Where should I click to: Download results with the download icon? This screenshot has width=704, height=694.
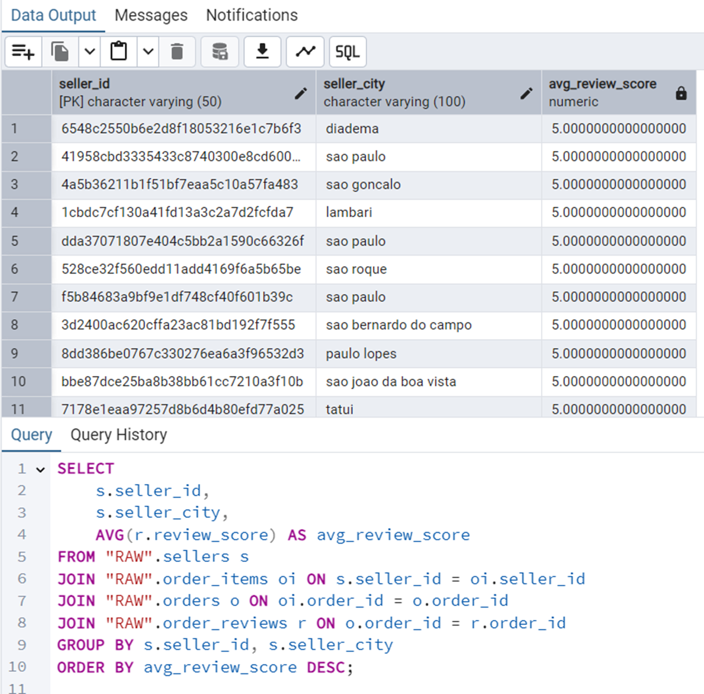click(262, 52)
